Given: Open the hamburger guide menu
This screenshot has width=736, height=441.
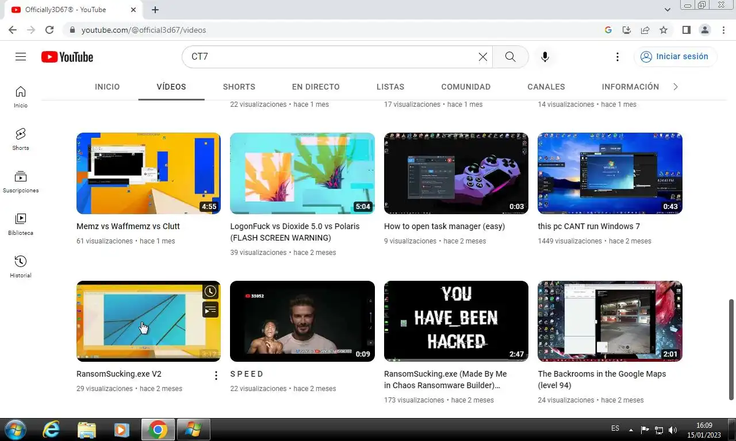Looking at the screenshot, I should pyautogui.click(x=21, y=56).
